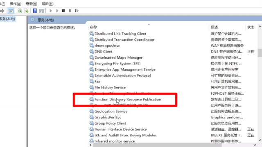Click the vertical scrollbar thumb
This screenshot has height=147, width=262.
(260, 53)
